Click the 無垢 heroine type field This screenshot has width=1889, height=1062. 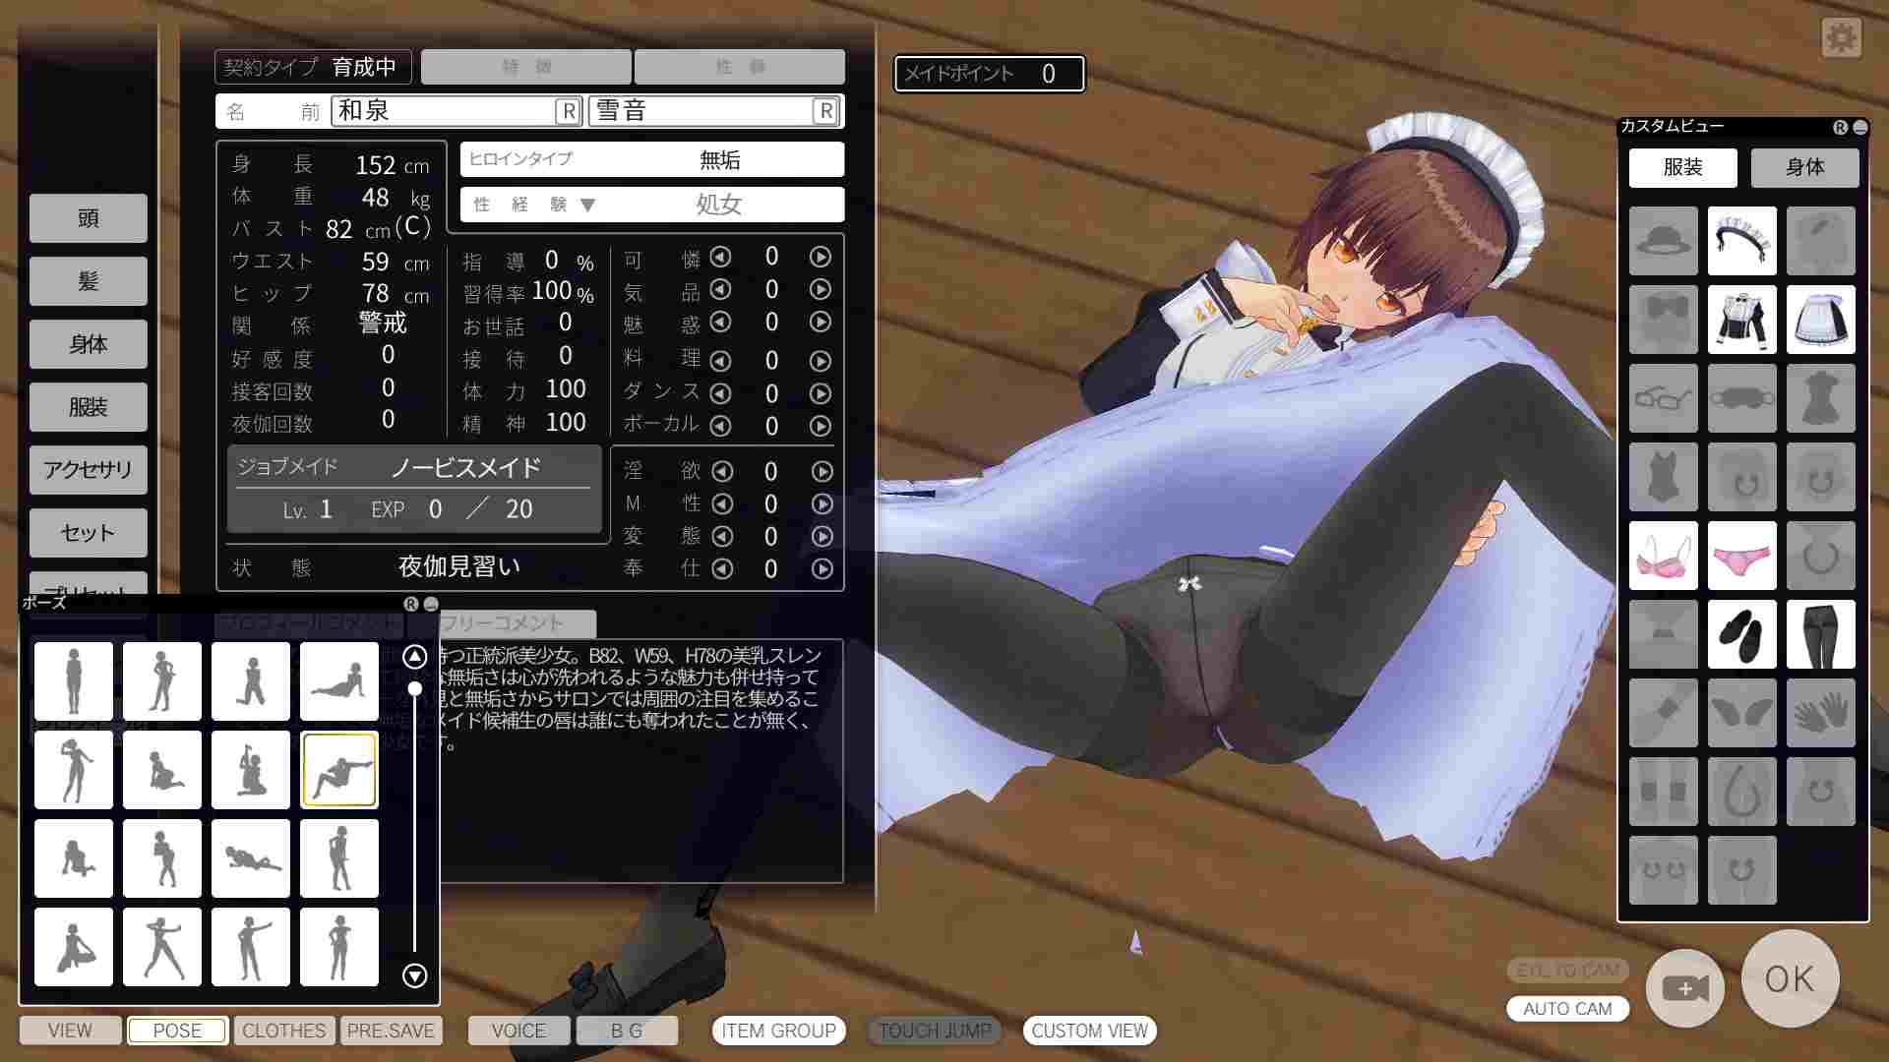(652, 159)
